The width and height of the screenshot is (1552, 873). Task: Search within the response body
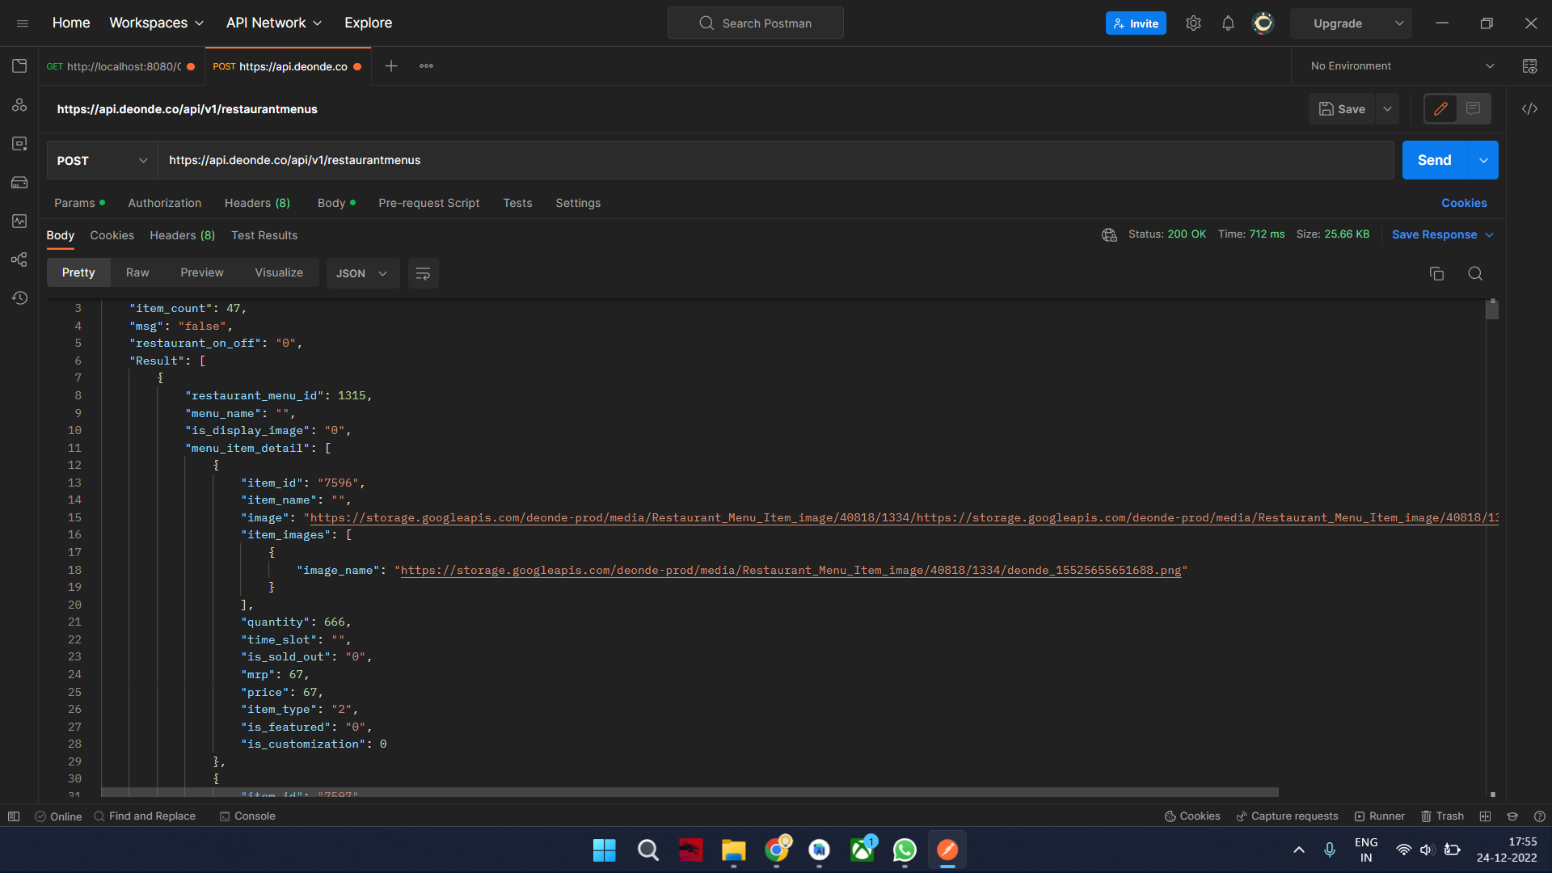point(1475,273)
